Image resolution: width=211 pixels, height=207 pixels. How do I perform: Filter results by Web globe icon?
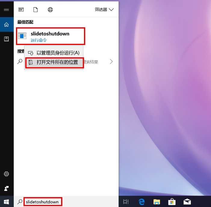50,10
